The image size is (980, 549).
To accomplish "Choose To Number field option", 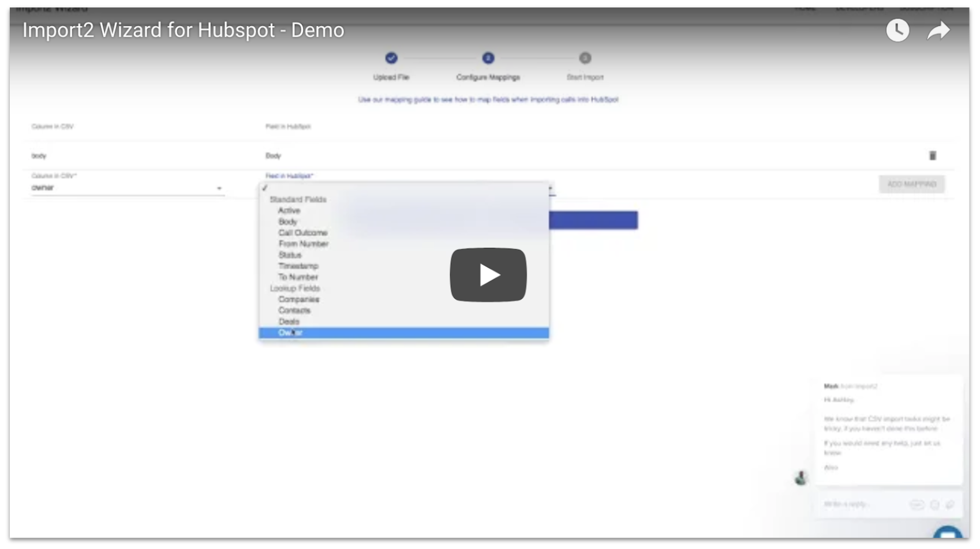I will point(298,277).
